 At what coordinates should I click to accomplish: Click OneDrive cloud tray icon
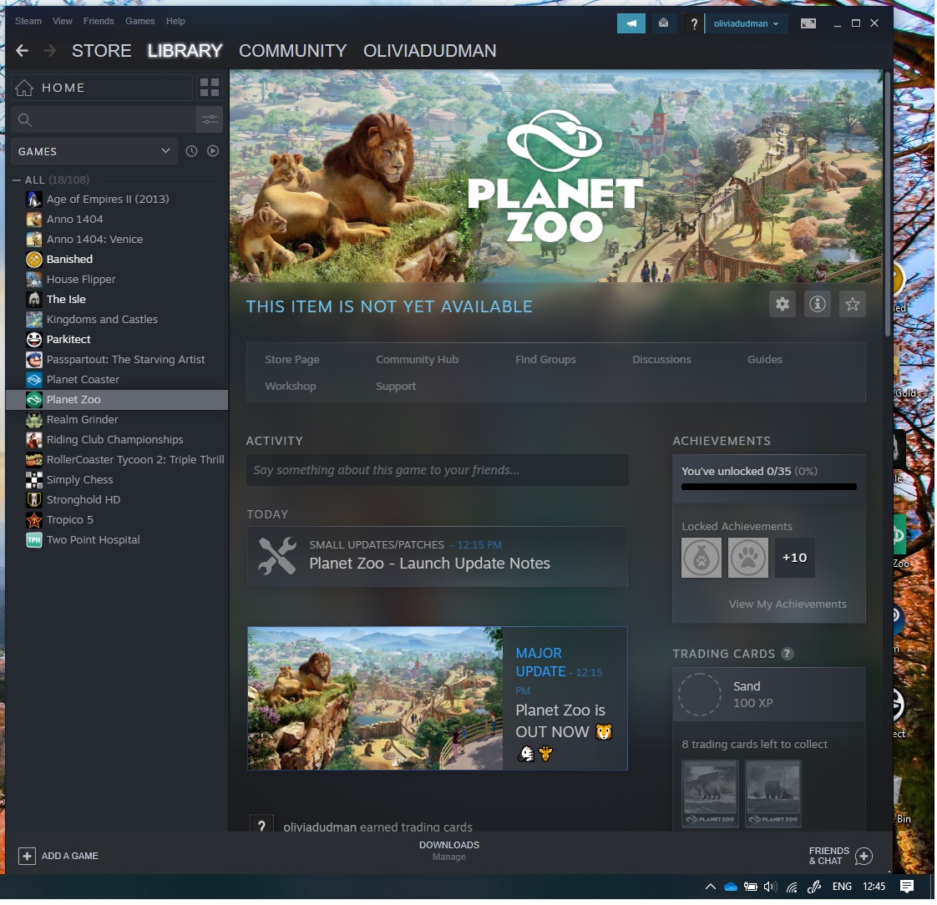pos(730,887)
